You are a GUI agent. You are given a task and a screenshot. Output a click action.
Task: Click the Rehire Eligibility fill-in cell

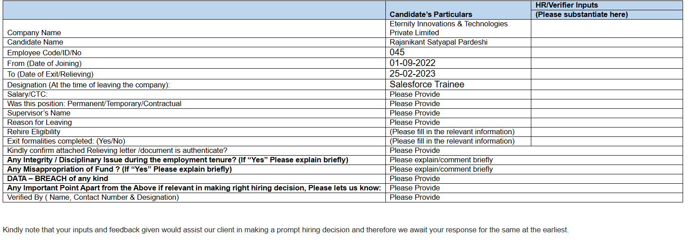click(x=452, y=132)
